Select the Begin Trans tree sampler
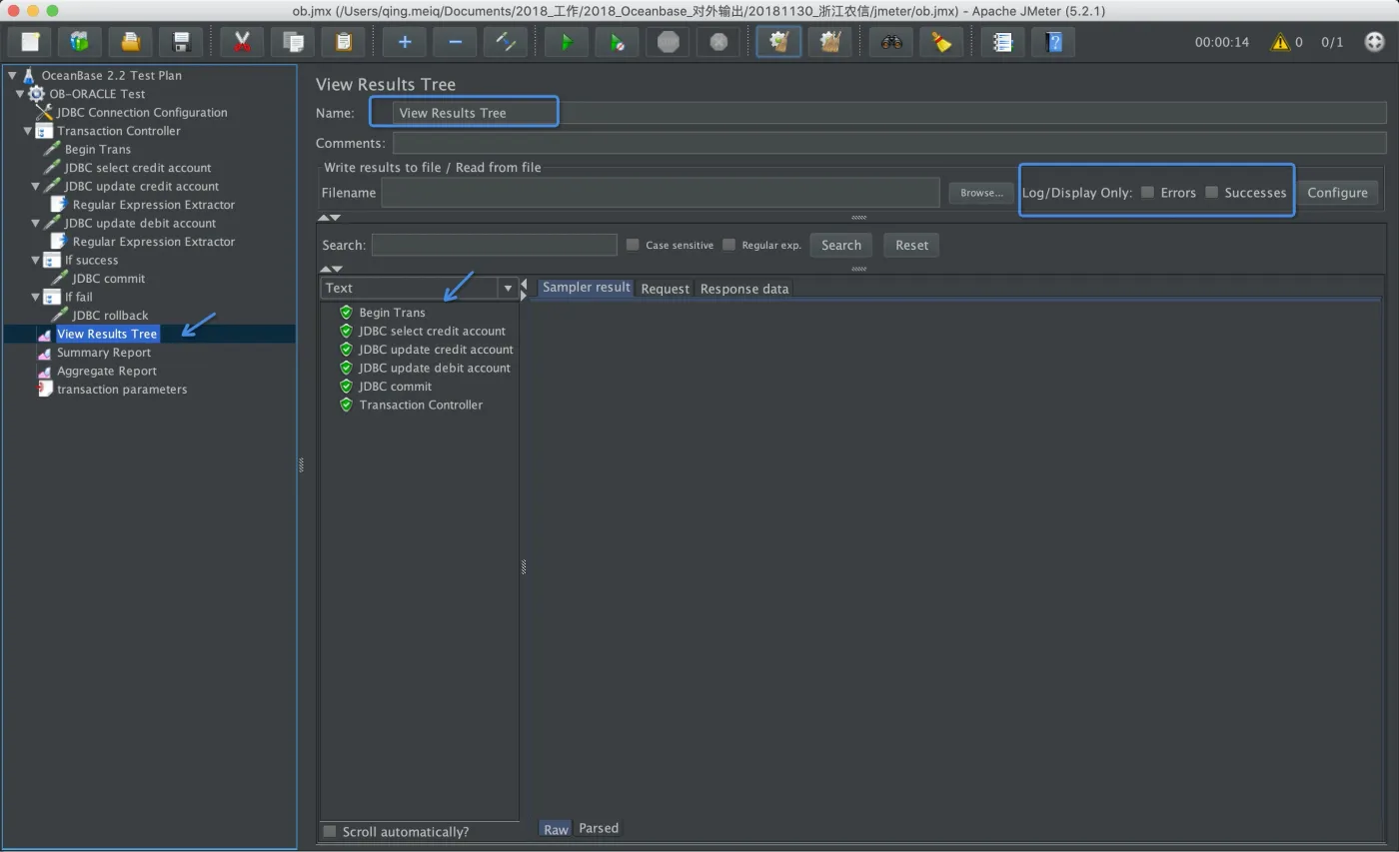The height and width of the screenshot is (852, 1399). [x=98, y=149]
